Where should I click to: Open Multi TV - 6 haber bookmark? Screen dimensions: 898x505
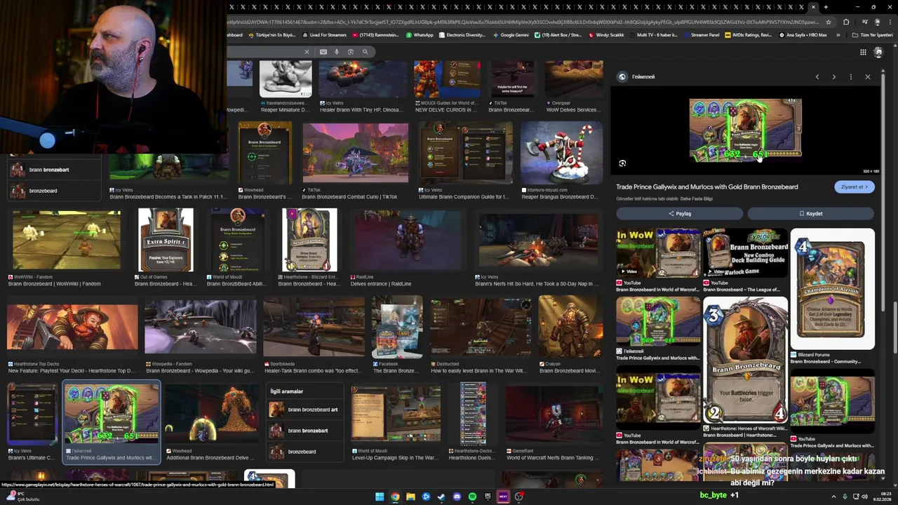point(653,35)
